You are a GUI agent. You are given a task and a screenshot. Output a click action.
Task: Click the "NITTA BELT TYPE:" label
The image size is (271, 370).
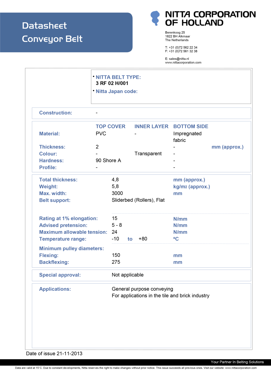coord(118,77)
